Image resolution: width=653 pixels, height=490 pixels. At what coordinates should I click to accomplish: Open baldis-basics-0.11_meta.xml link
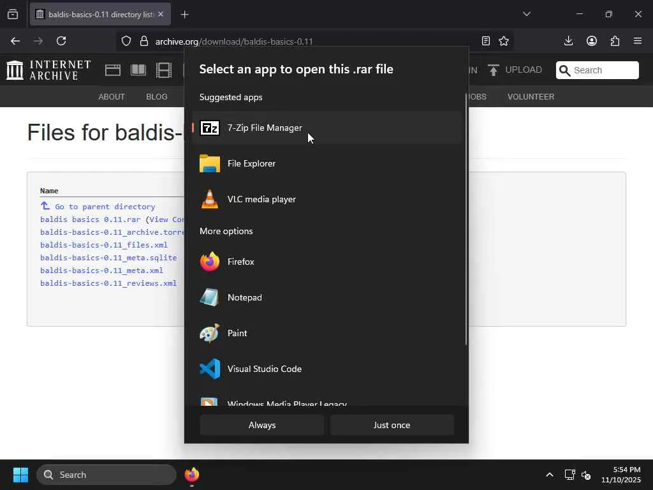101,271
